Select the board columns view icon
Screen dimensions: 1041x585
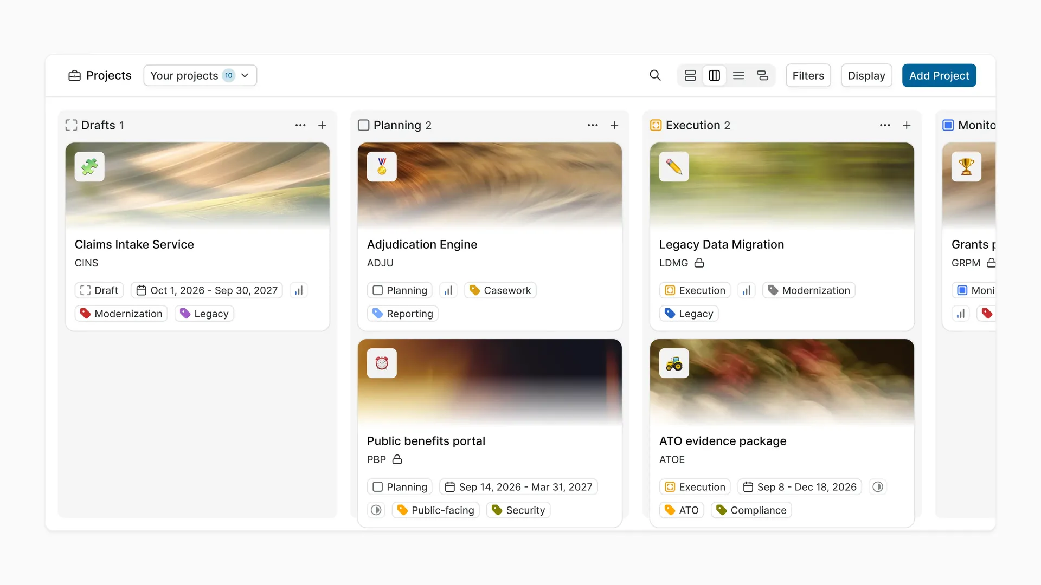tap(715, 75)
